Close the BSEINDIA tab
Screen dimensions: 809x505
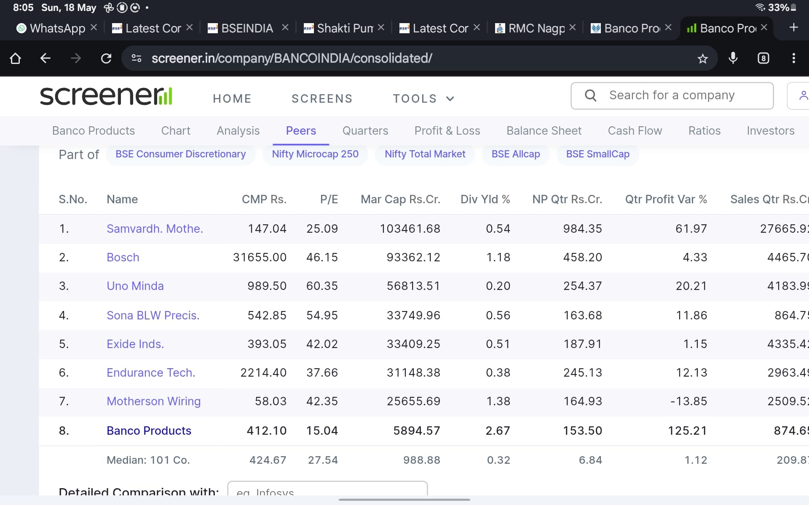[x=285, y=27]
